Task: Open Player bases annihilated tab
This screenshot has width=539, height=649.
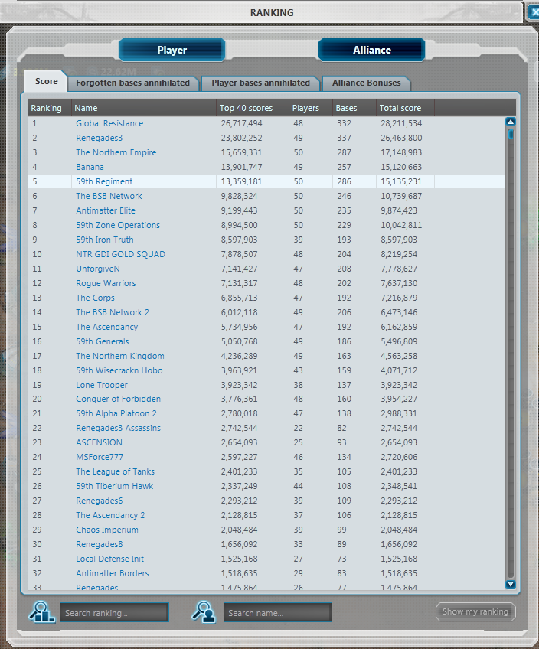Action: pyautogui.click(x=261, y=83)
